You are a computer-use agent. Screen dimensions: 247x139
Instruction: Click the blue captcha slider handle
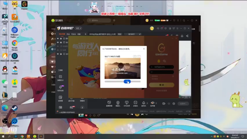point(127,82)
